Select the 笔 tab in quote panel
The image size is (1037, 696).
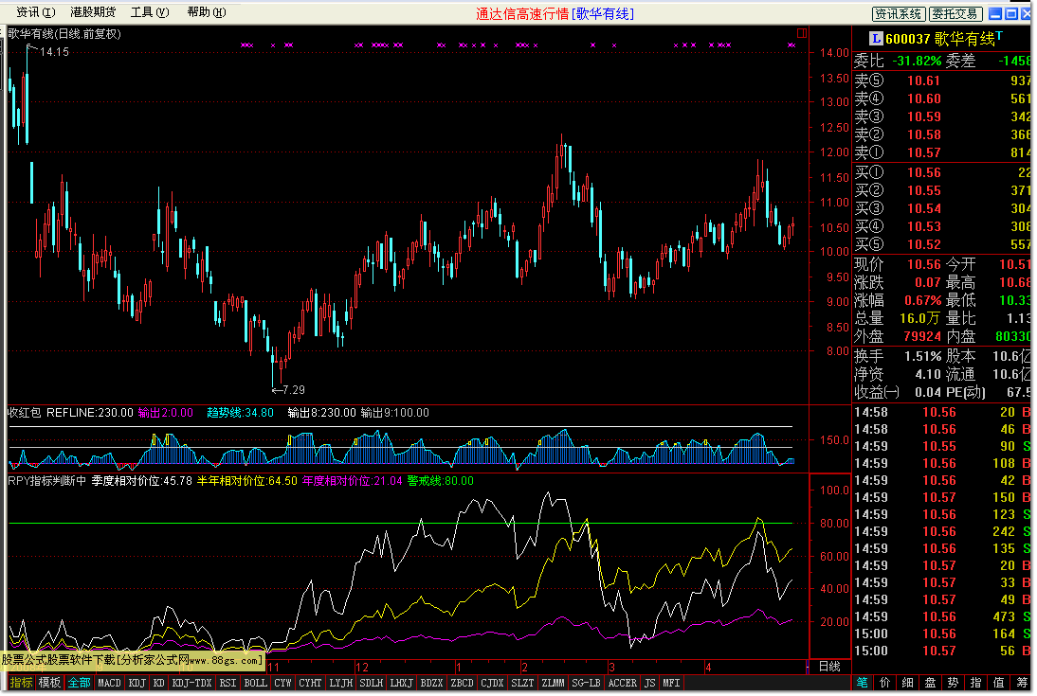pos(863,683)
